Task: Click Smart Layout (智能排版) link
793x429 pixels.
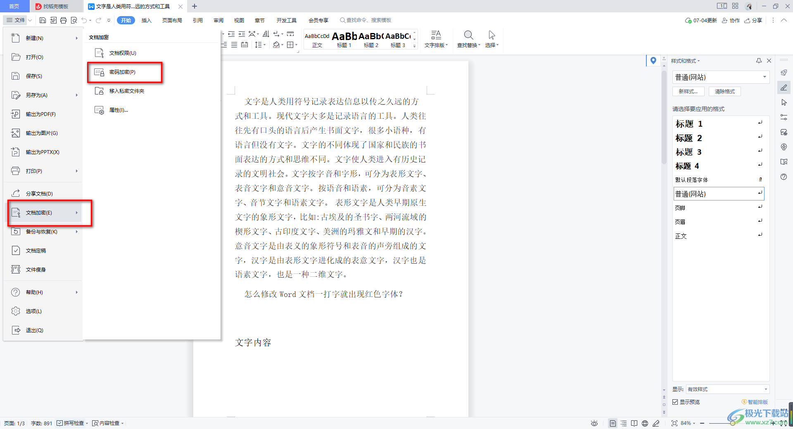Action: pyautogui.click(x=755, y=402)
